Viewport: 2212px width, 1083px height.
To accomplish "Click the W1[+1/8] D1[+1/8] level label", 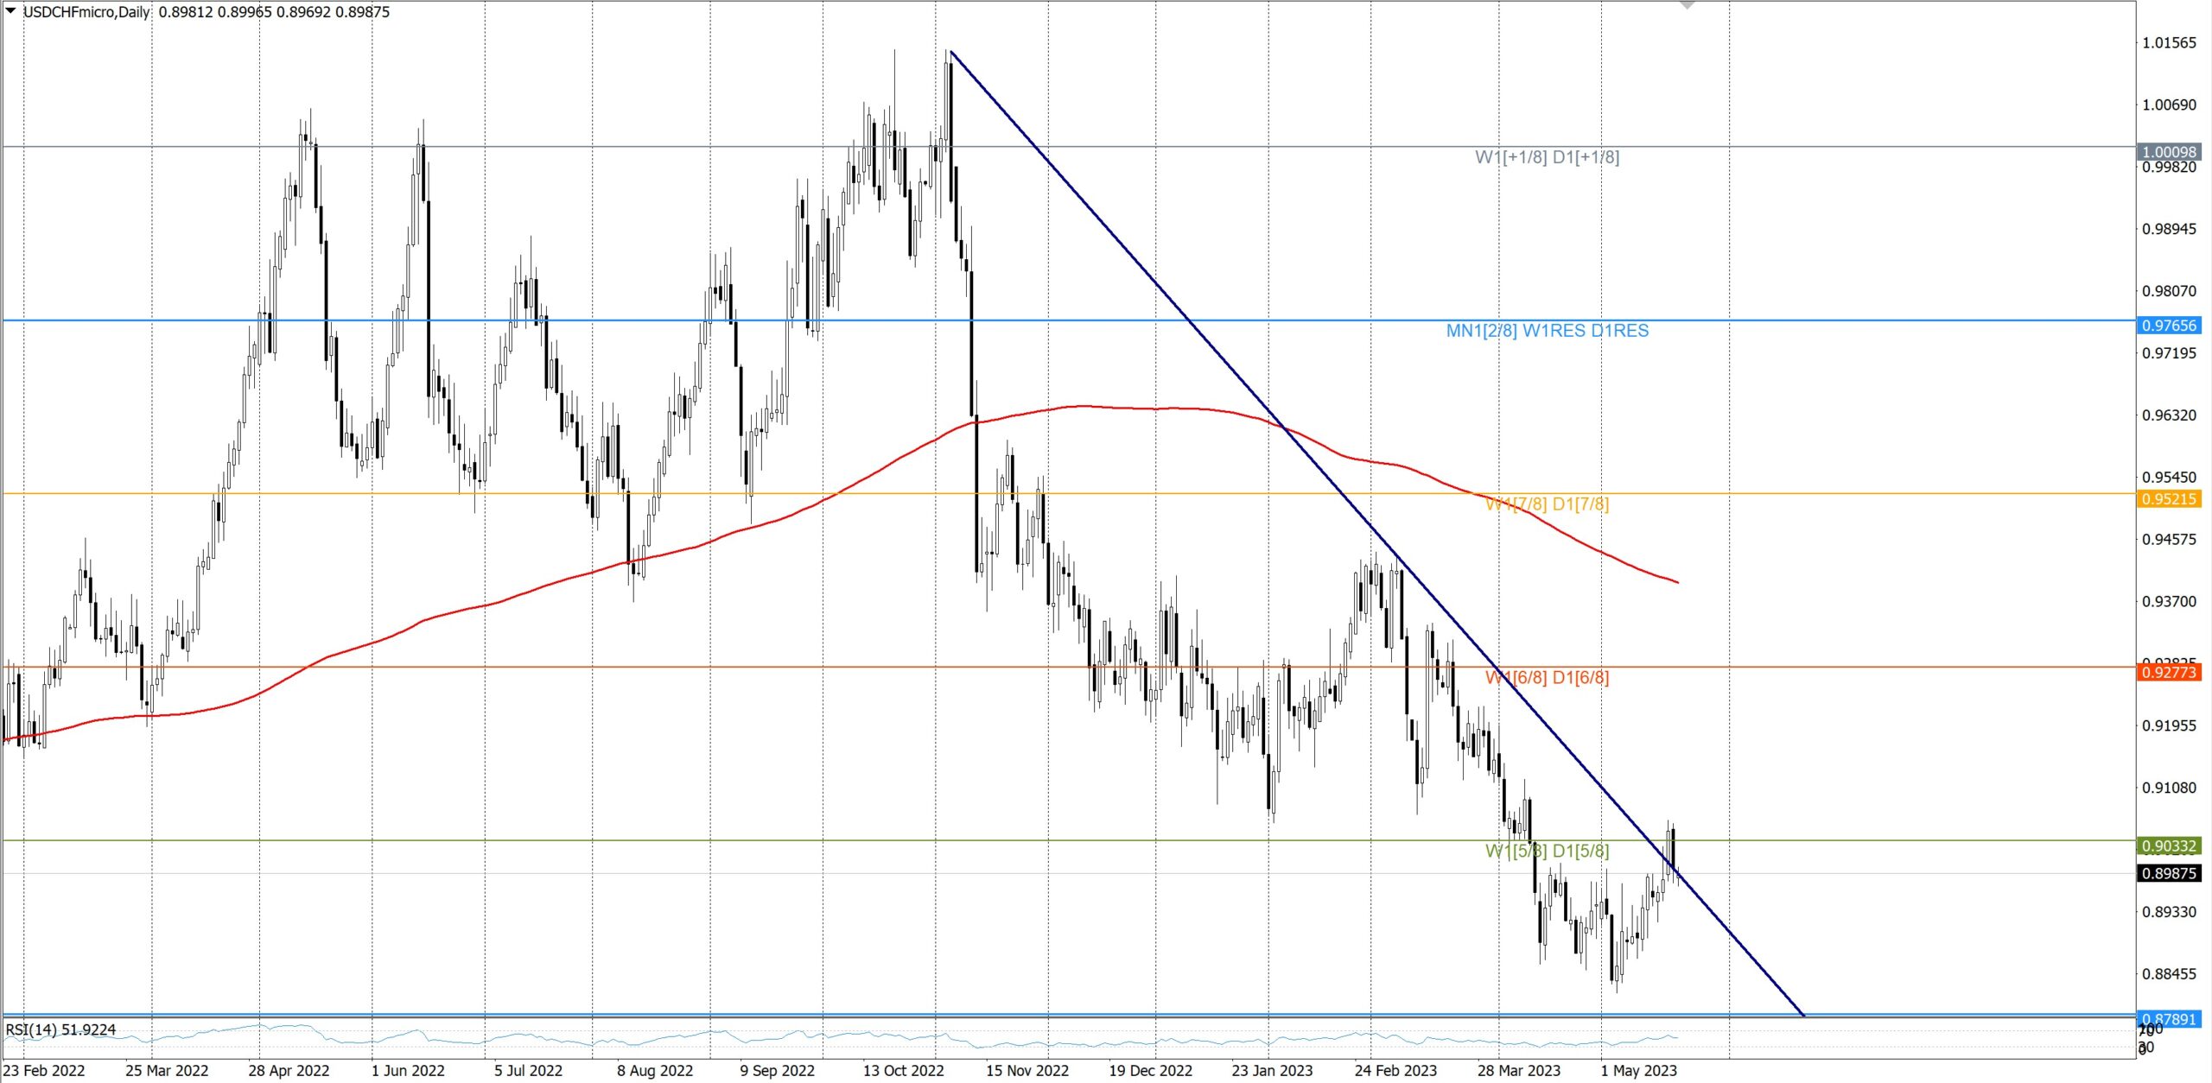I will [1547, 157].
